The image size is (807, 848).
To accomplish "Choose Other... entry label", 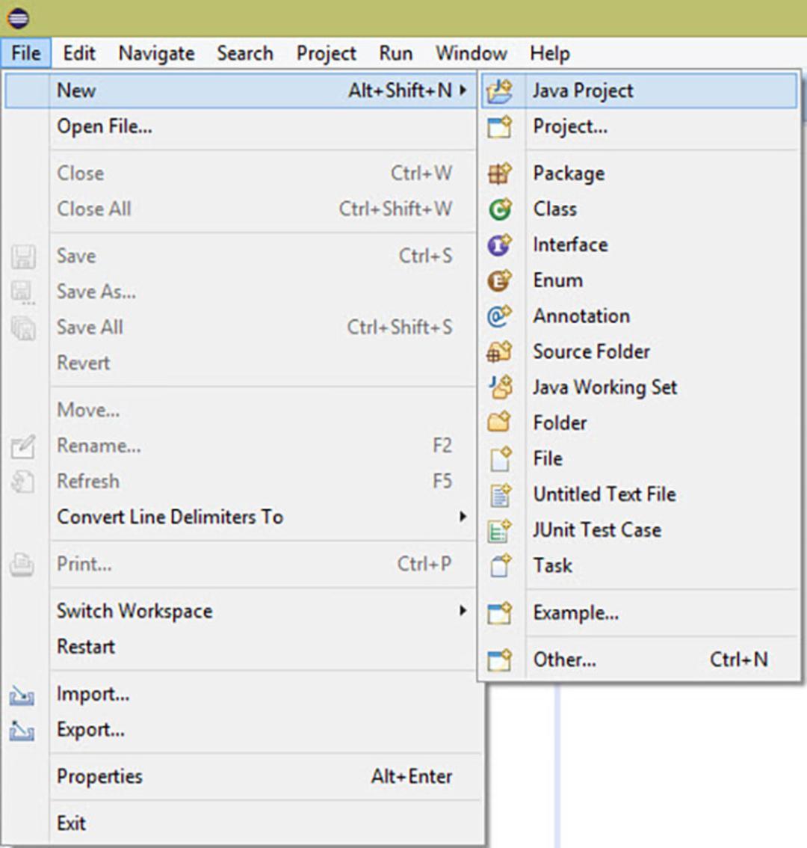I will (564, 660).
